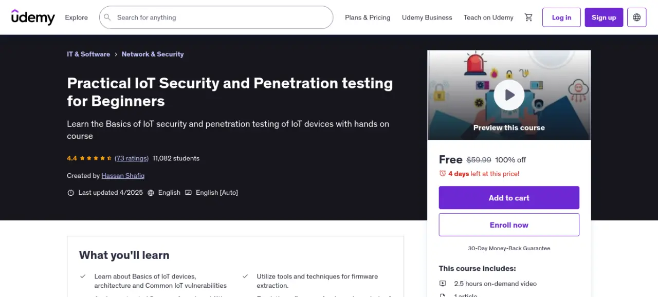Click the Log in button
This screenshot has width=658, height=297.
pyautogui.click(x=561, y=17)
